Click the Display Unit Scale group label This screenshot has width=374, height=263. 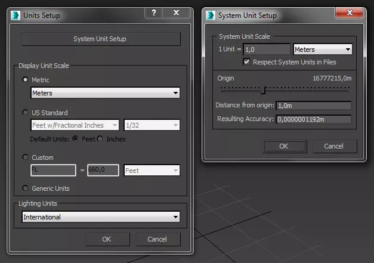pyautogui.click(x=44, y=66)
